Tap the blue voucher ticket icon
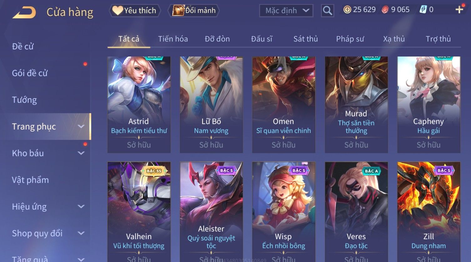The height and width of the screenshot is (262, 471). [423, 10]
